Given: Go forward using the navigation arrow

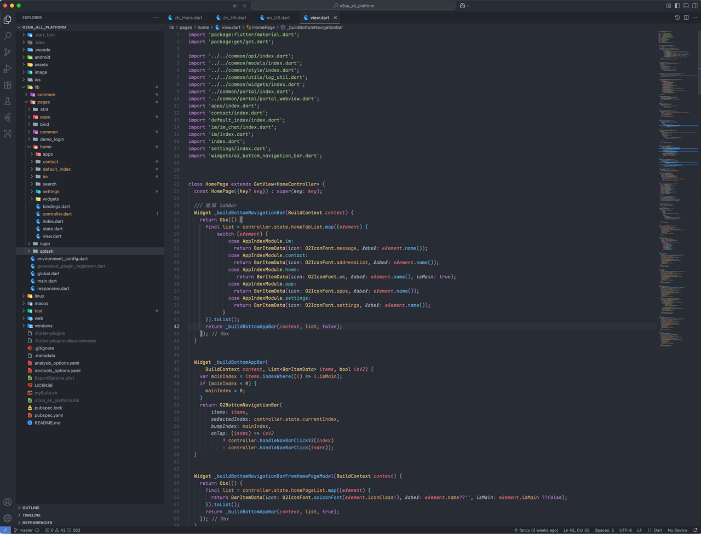Looking at the screenshot, I should [x=244, y=5].
